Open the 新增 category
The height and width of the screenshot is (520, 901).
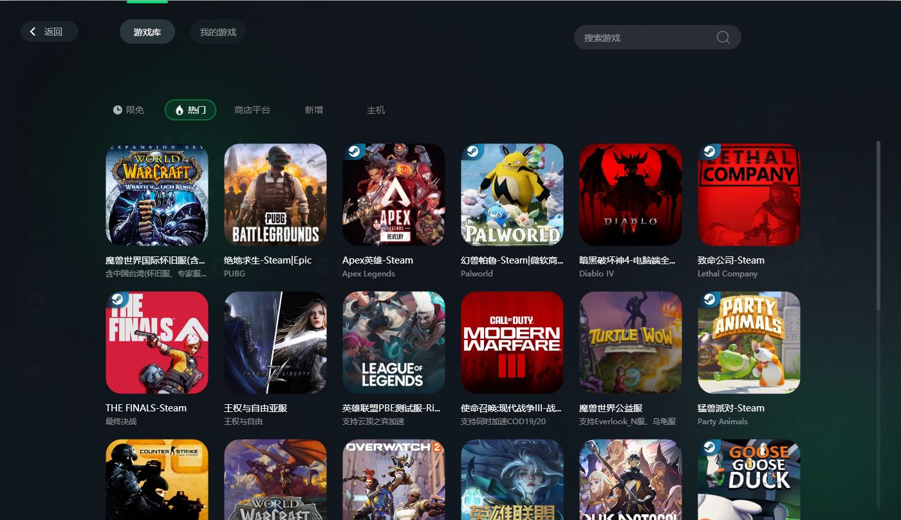(314, 110)
